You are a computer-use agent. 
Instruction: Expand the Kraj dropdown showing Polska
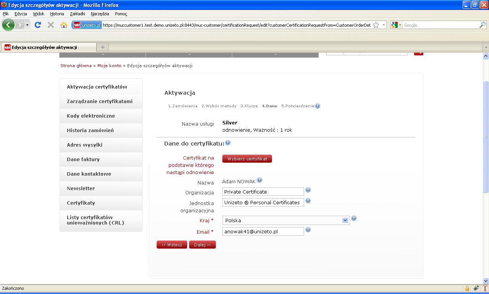click(x=286, y=220)
